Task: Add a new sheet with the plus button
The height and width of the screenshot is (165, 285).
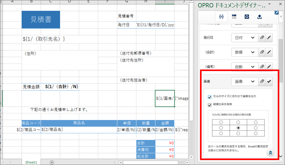Action: click(x=52, y=162)
